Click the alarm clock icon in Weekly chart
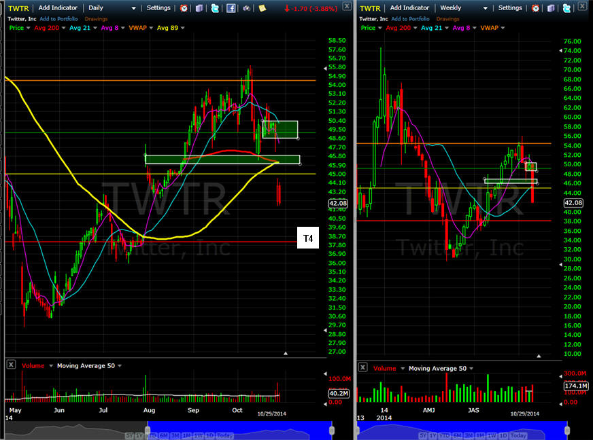The height and width of the screenshot is (440, 593). click(x=535, y=8)
